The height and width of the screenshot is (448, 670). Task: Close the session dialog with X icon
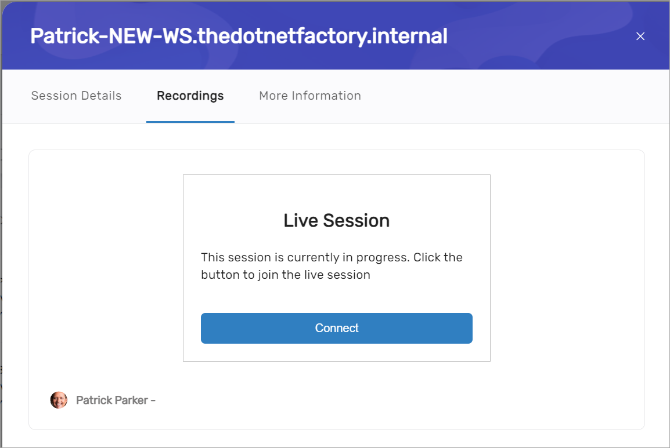640,37
